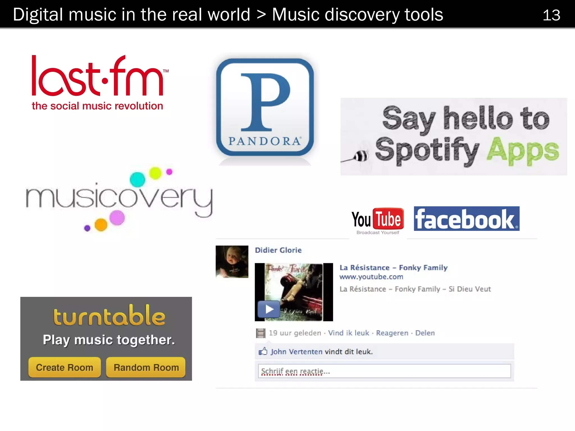
Task: Open the Spotify Apps banner
Action: [454, 137]
